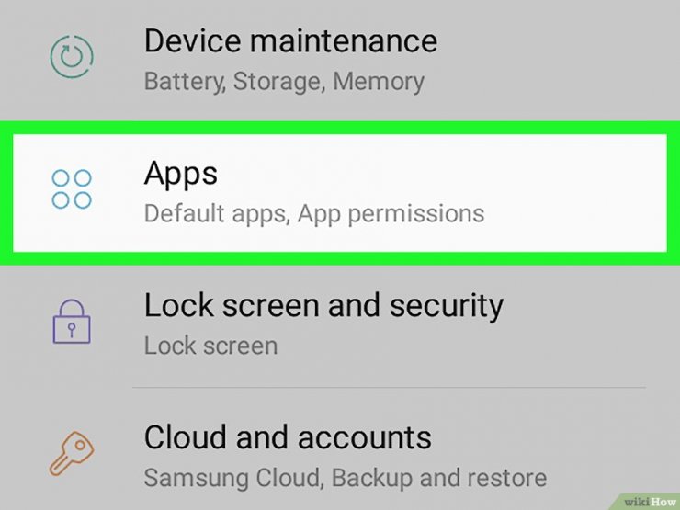Open the Device maintenance settings entry
The image size is (680, 510).
(x=340, y=59)
